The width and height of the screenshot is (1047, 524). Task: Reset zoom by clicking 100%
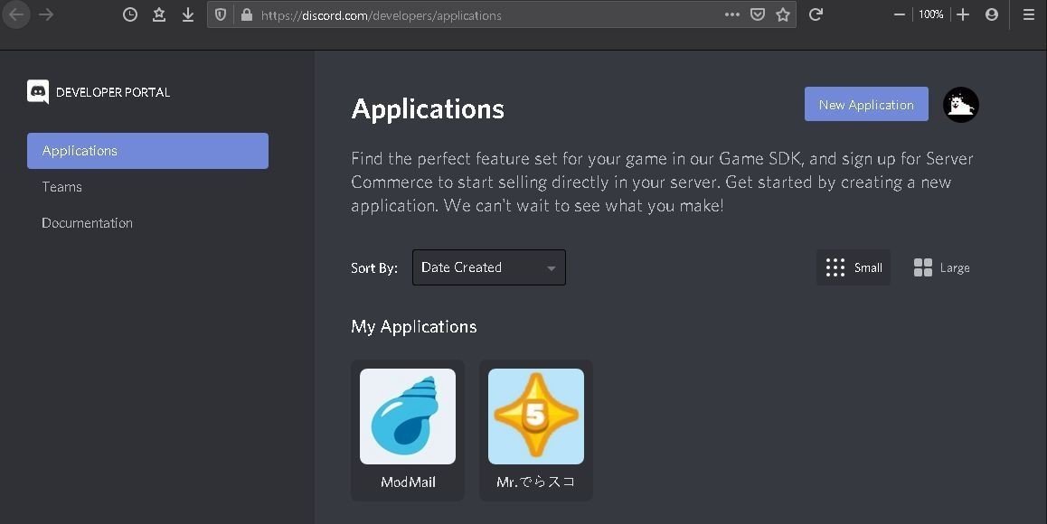point(930,14)
